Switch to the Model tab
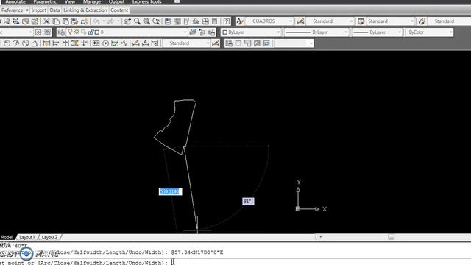 (x=7, y=237)
